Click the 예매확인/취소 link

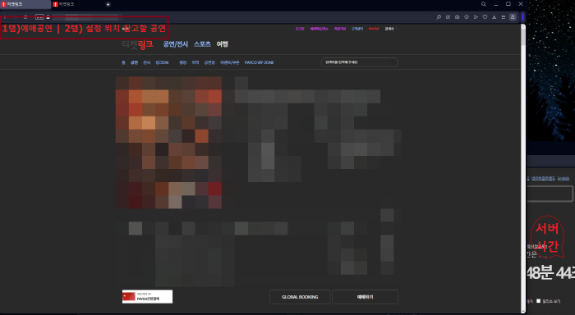click(x=319, y=29)
